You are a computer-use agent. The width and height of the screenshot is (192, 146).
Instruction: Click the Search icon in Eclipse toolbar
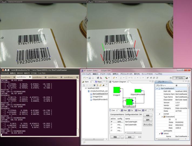click(x=106, y=78)
